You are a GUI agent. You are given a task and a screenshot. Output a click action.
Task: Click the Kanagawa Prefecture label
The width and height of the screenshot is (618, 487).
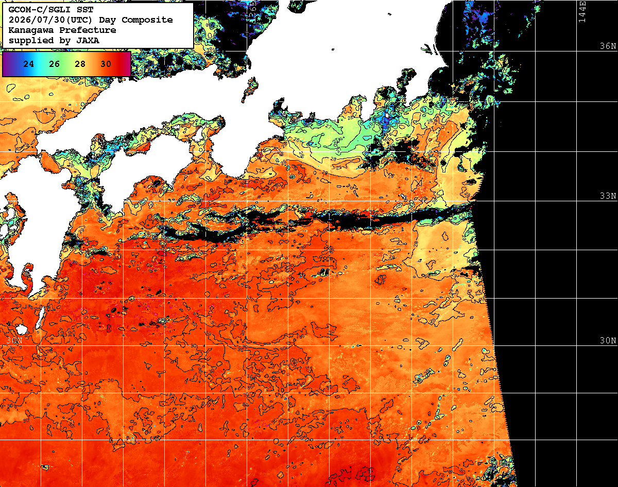62,30
